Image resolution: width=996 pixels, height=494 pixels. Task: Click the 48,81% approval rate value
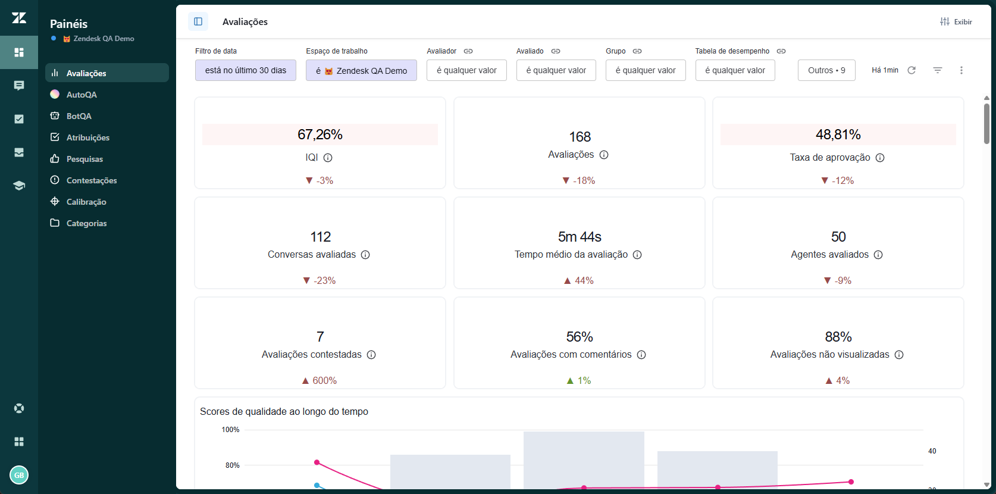coord(838,135)
